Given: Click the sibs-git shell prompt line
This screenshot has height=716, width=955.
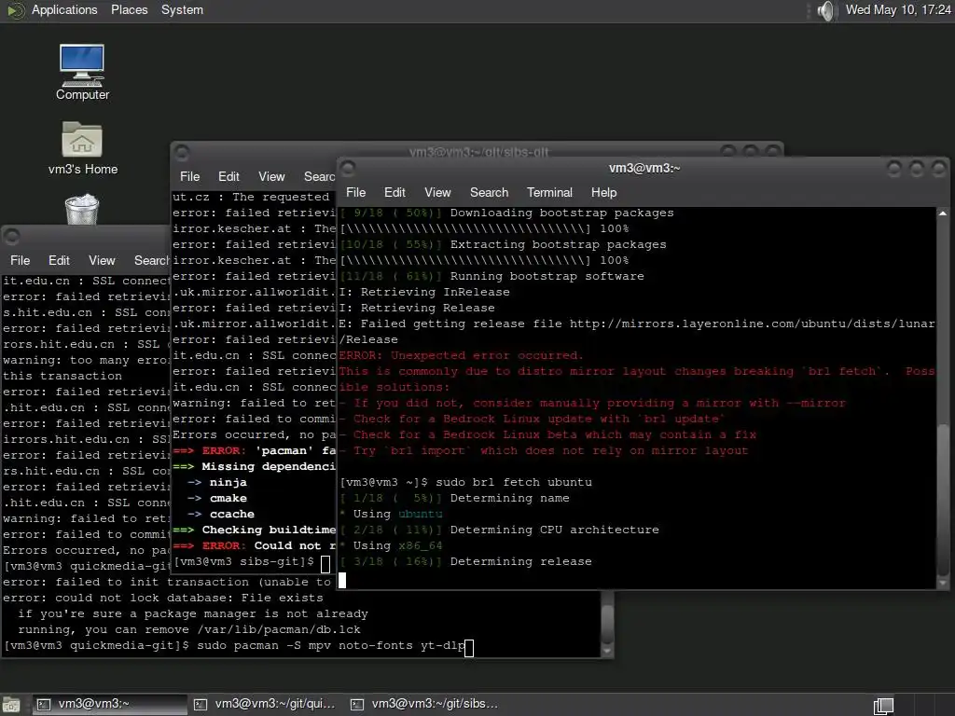Looking at the screenshot, I should 252,562.
